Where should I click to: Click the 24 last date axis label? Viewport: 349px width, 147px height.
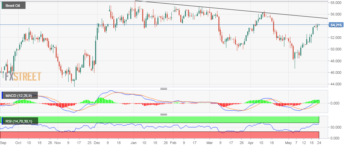(319, 143)
